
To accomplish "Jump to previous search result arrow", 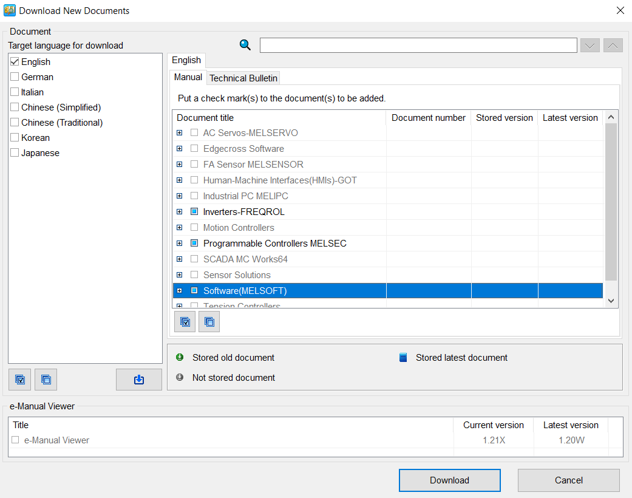I will coord(613,45).
